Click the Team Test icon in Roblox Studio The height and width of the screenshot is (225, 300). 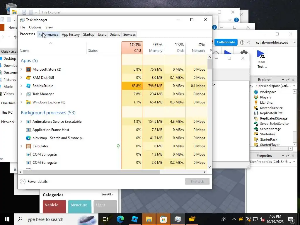pyautogui.click(x=261, y=54)
